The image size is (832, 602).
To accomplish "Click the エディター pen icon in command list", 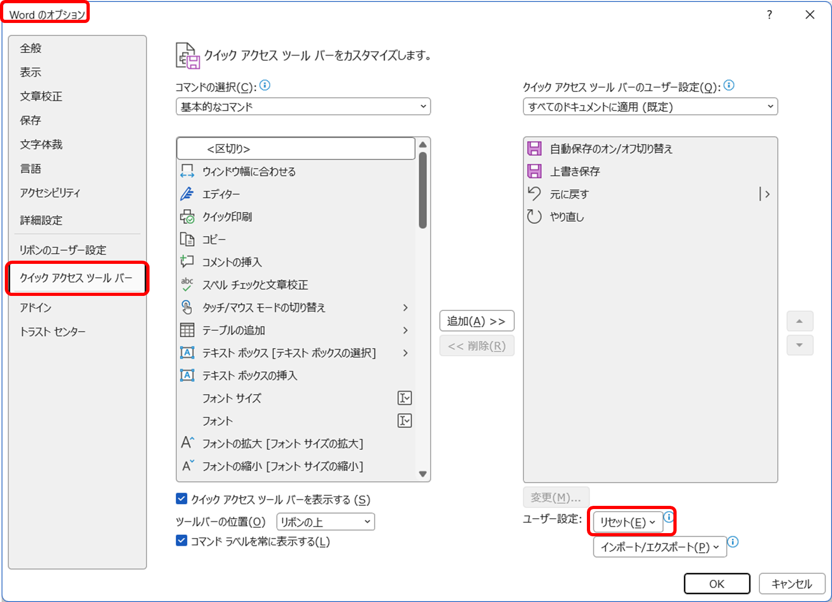I will (x=187, y=194).
